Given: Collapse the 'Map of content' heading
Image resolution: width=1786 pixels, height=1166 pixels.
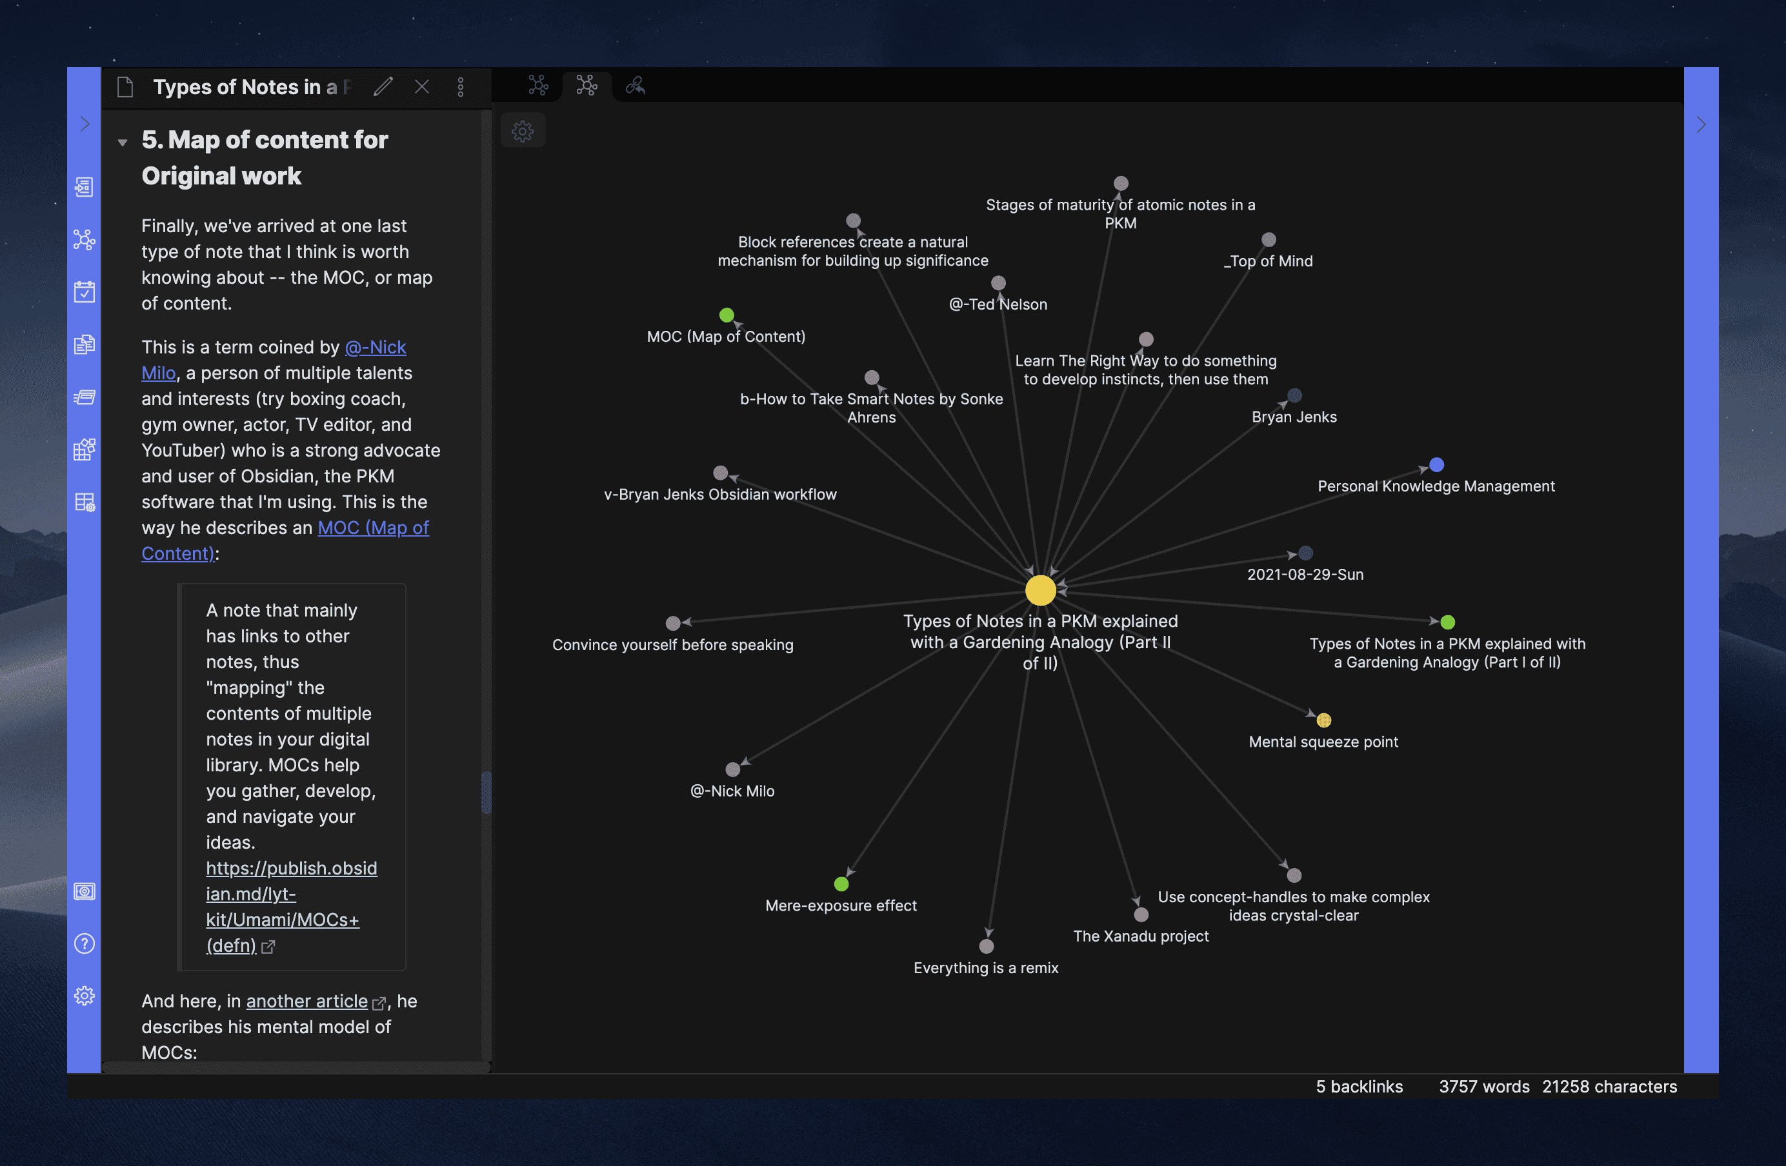Looking at the screenshot, I should 123,142.
